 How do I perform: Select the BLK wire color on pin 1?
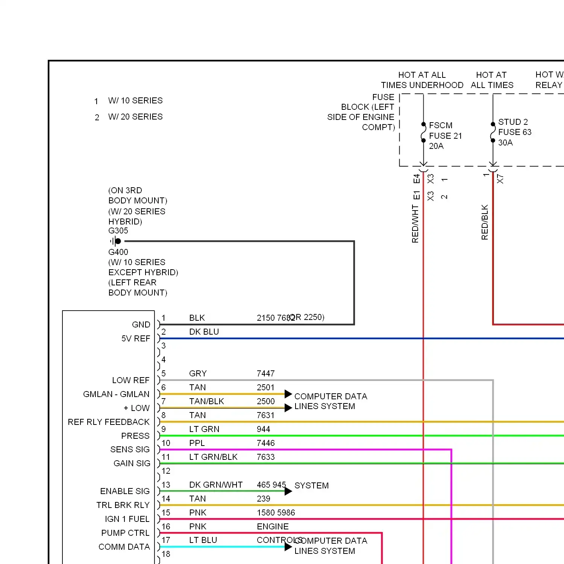tap(197, 318)
